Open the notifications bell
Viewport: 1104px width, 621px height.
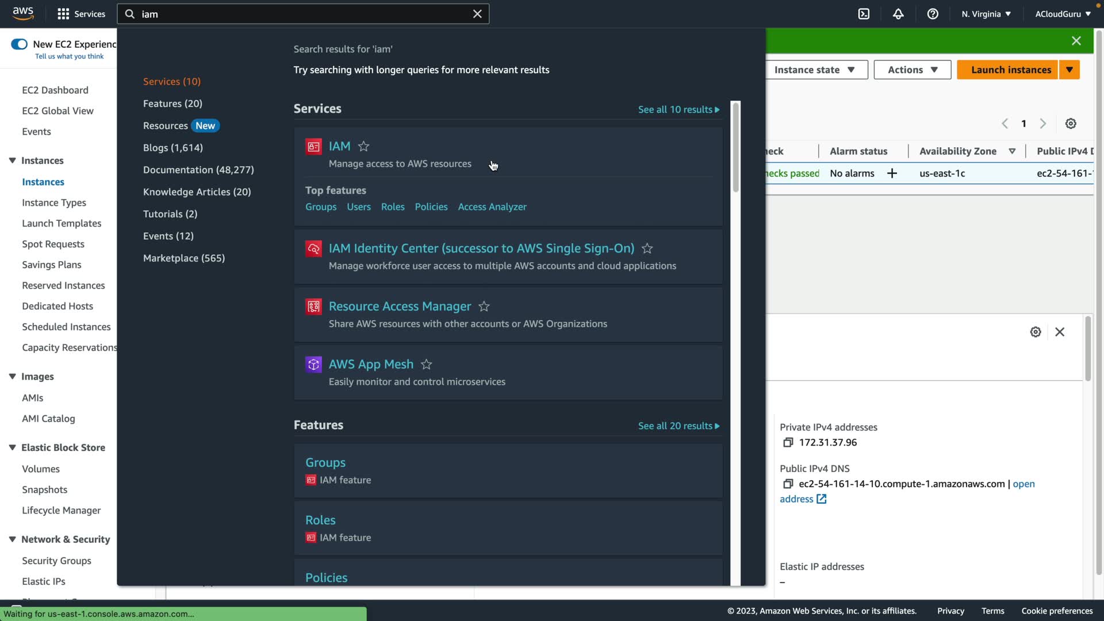[898, 14]
